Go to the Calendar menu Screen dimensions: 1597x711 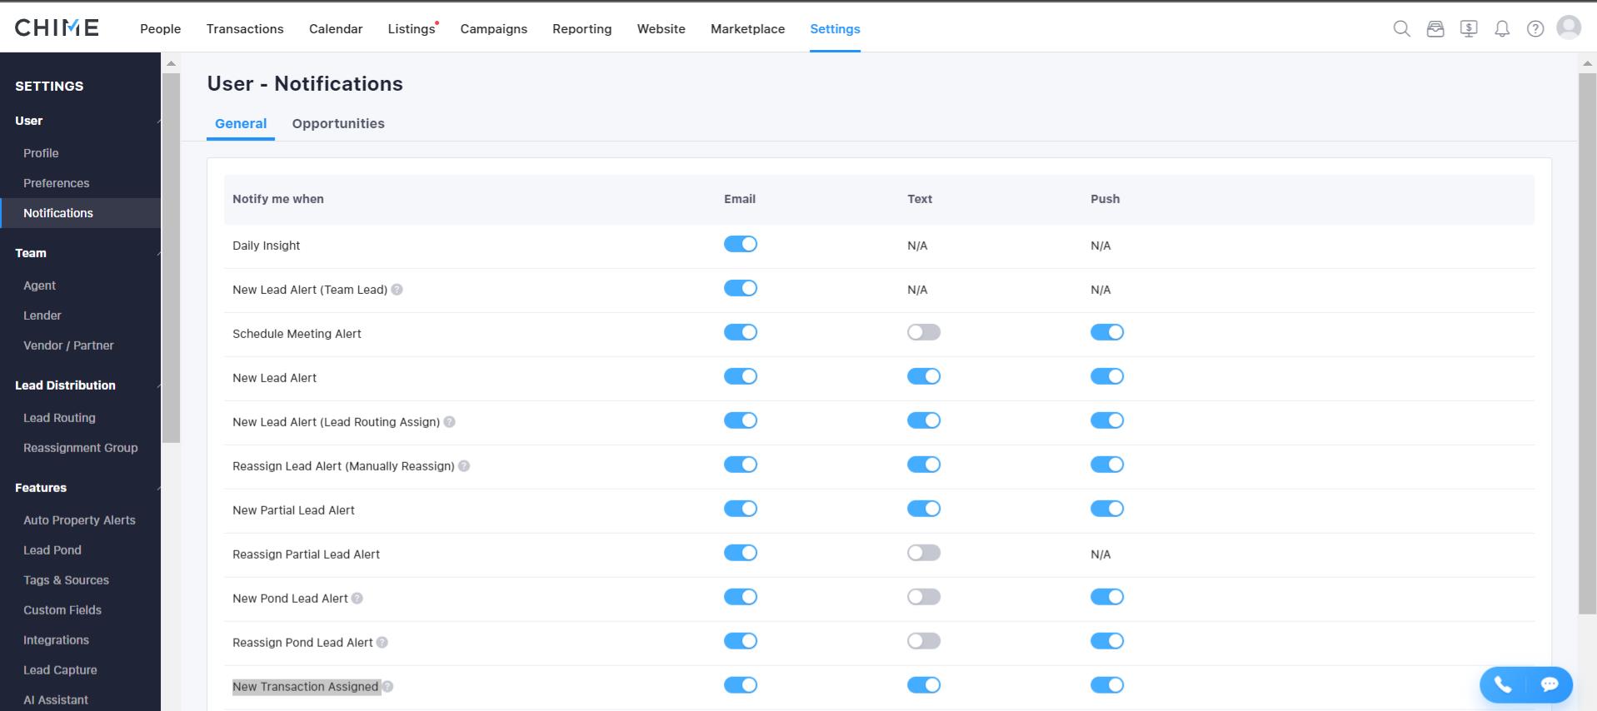[336, 29]
